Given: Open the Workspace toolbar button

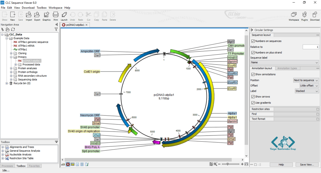Looking at the screenshot, I should tap(294, 16).
